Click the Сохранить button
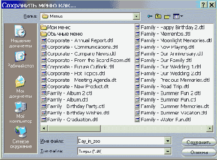Image resolution: width=217 pixels, height=160 pixels. (x=199, y=142)
